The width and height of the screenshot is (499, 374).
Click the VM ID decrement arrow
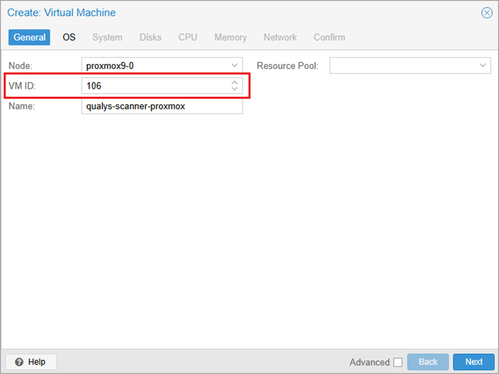pyautogui.click(x=234, y=88)
